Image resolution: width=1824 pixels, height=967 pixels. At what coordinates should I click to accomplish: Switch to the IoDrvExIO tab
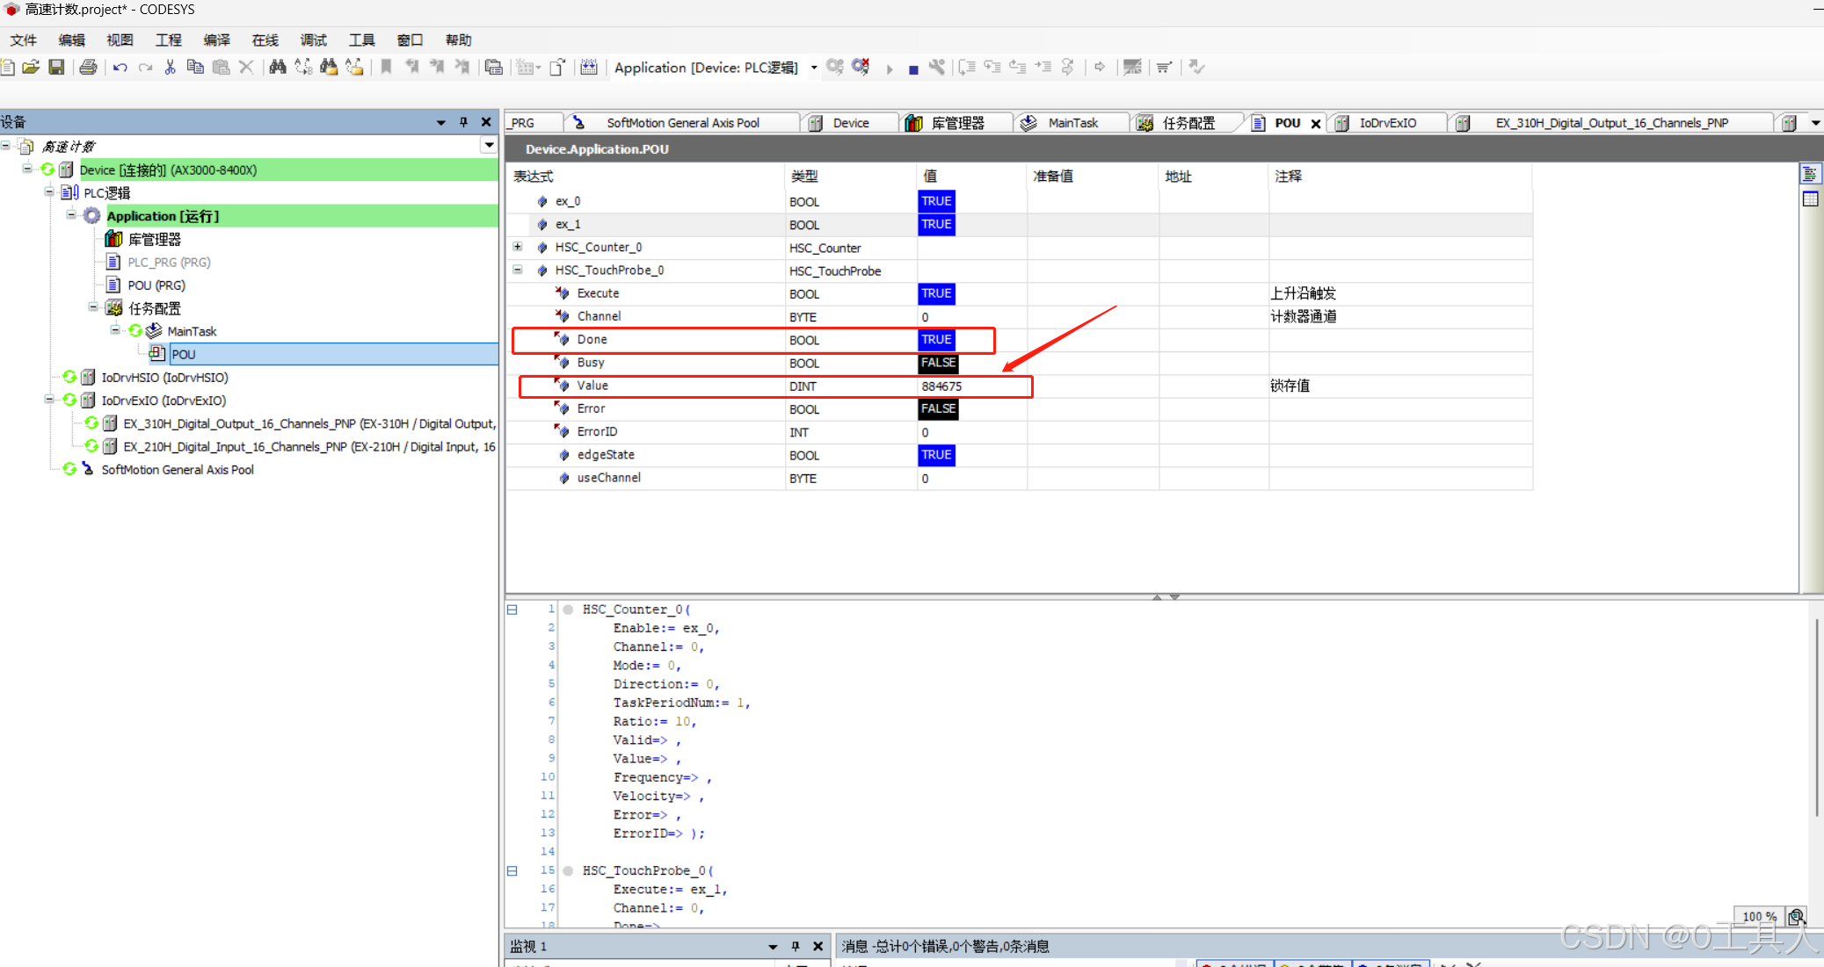click(1386, 123)
